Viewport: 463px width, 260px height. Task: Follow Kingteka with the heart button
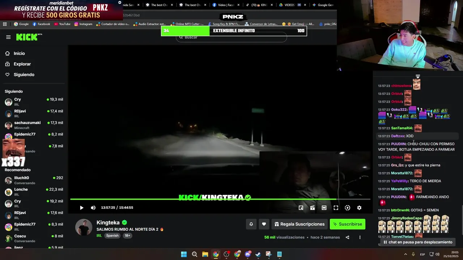264,224
